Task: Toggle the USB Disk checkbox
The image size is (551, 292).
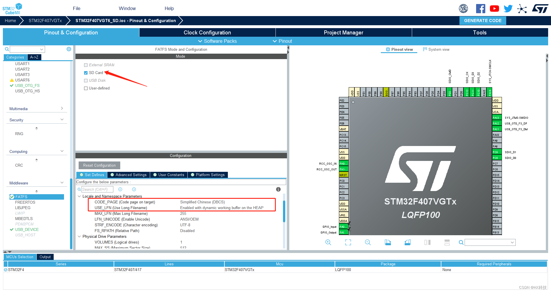Action: pyautogui.click(x=86, y=81)
